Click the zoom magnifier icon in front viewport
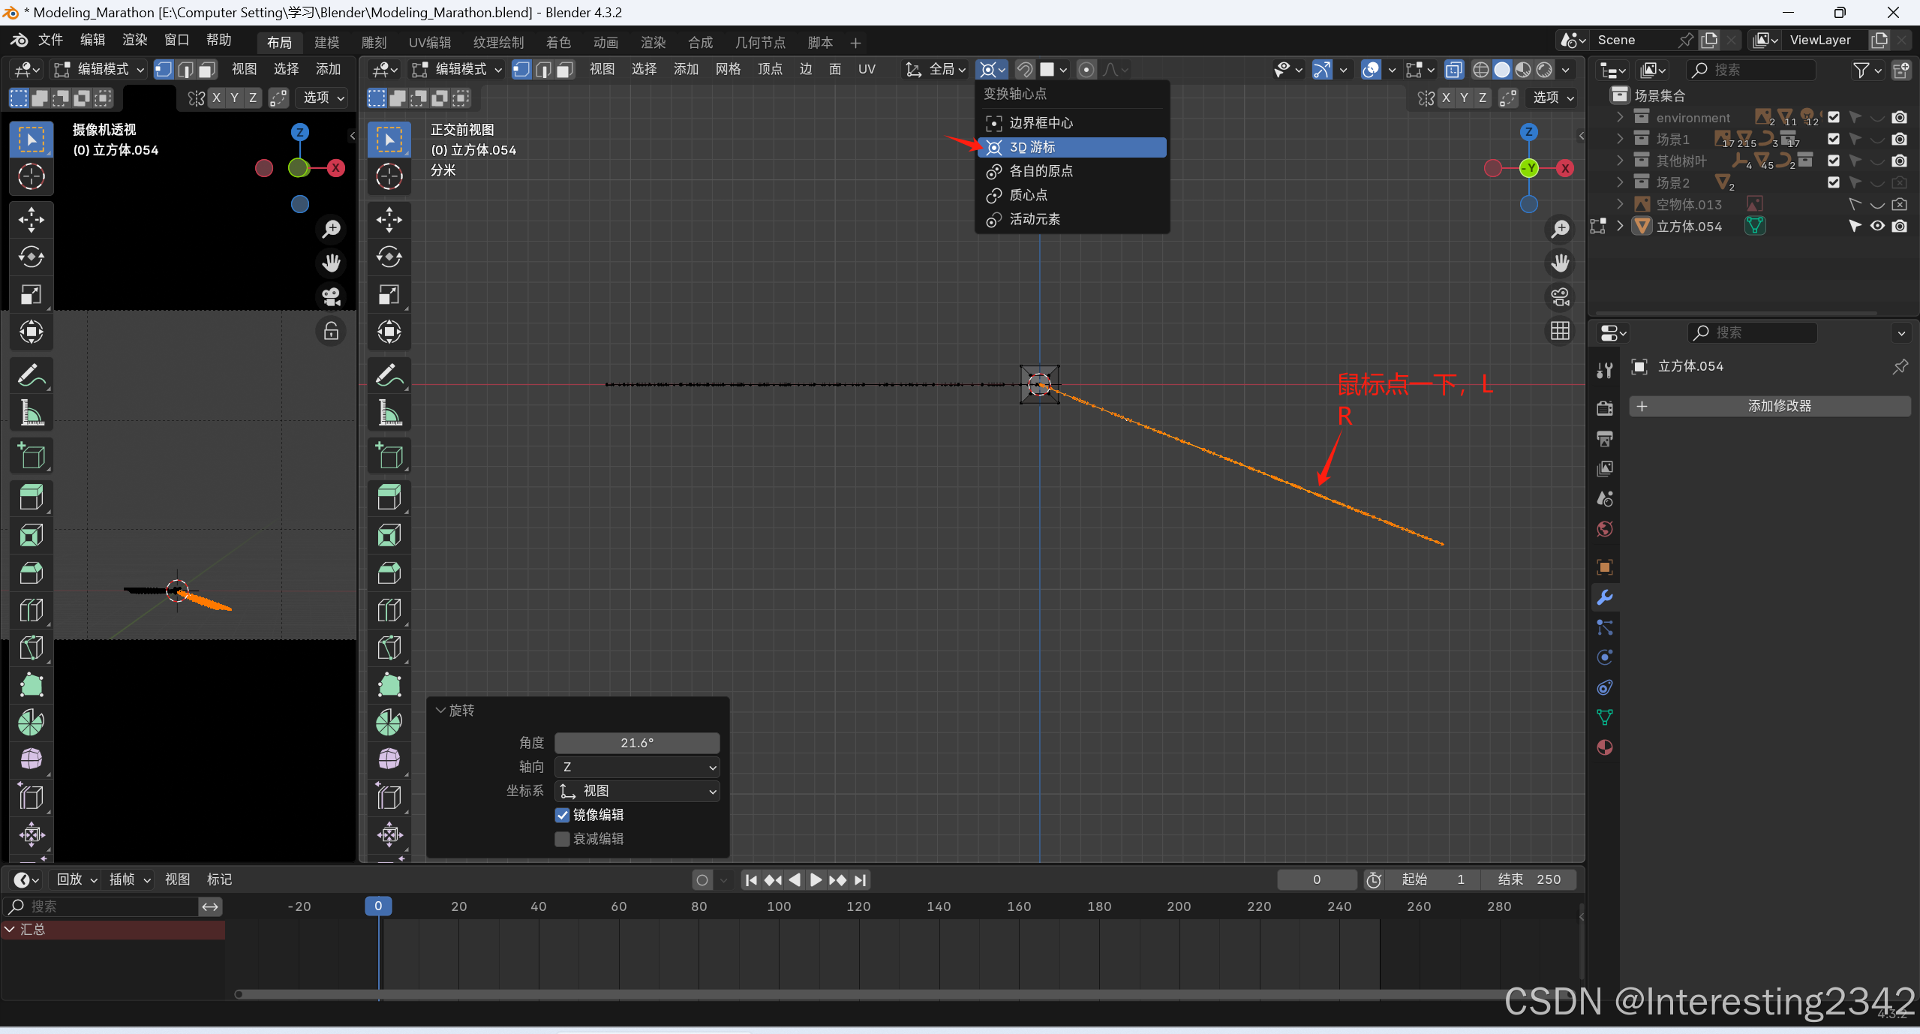The image size is (1920, 1034). click(1560, 229)
